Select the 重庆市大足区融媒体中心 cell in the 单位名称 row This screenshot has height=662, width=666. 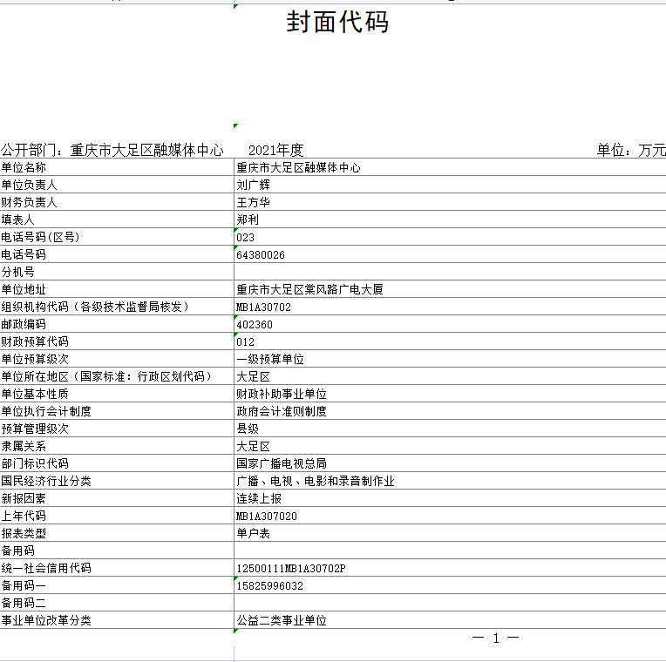[450, 167]
